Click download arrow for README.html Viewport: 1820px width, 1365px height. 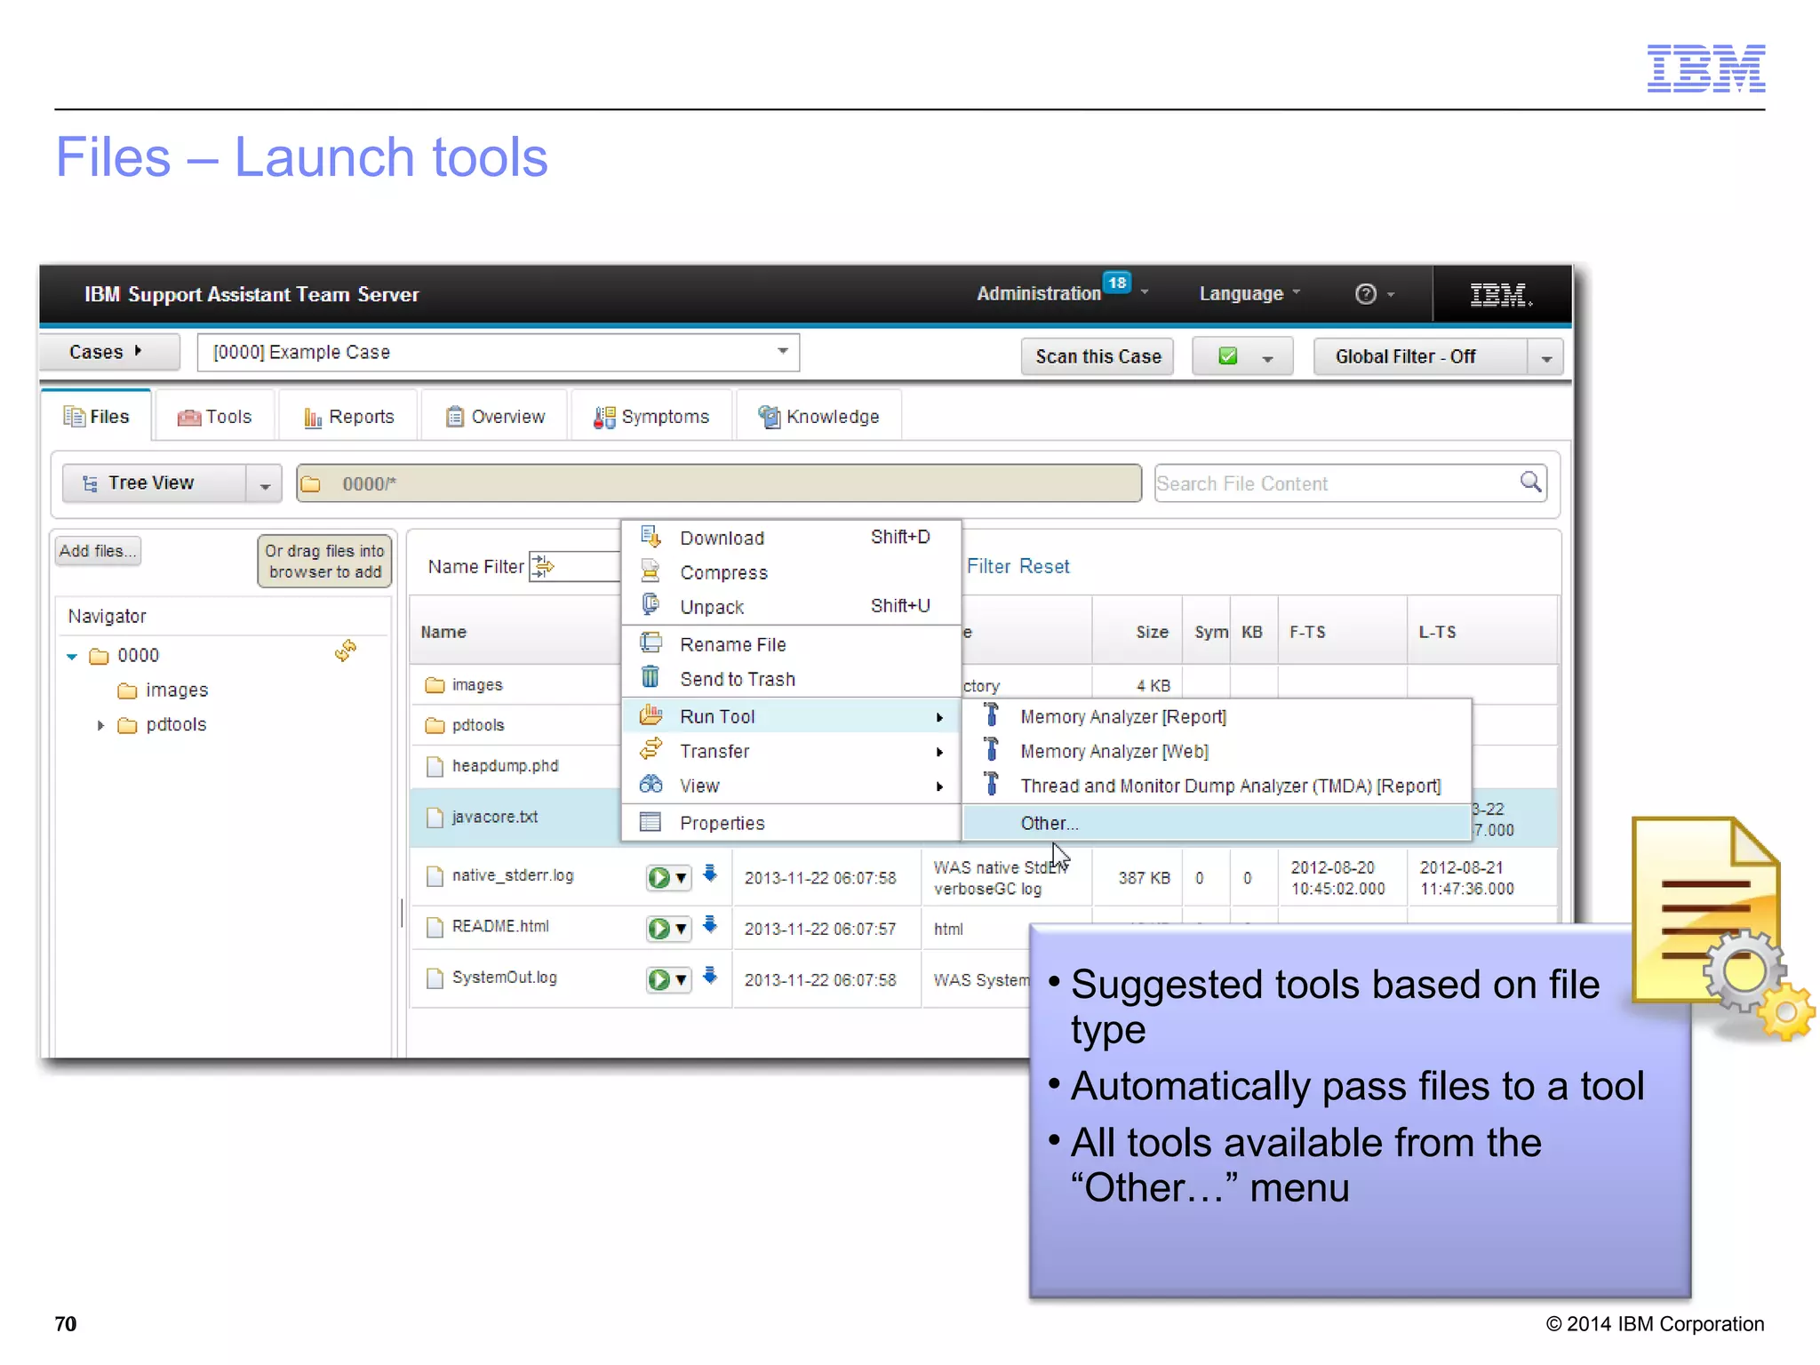pyautogui.click(x=710, y=925)
